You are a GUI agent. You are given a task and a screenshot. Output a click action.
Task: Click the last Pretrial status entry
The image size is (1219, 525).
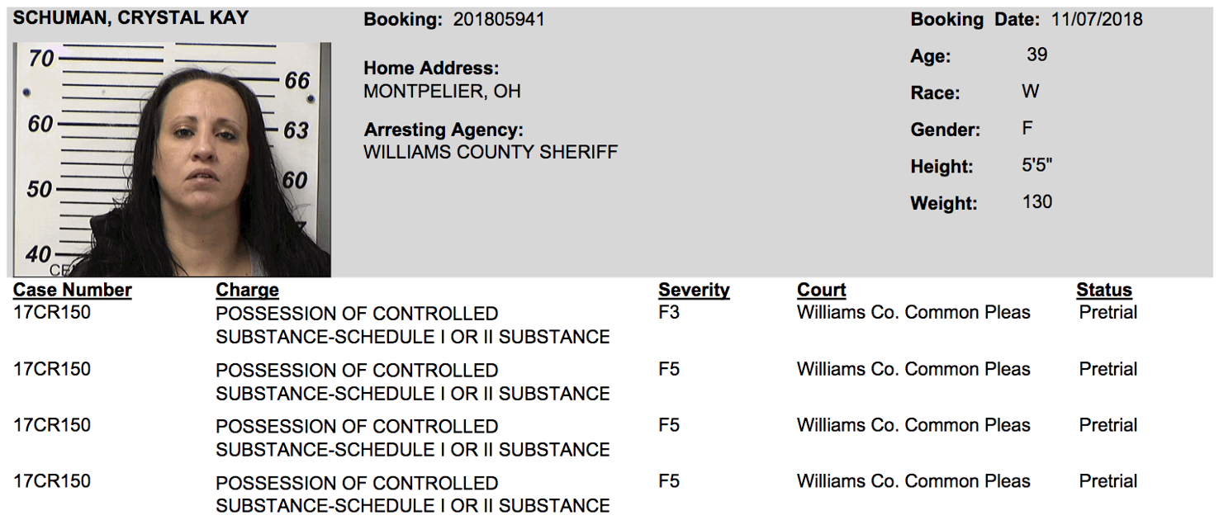[x=1108, y=481]
